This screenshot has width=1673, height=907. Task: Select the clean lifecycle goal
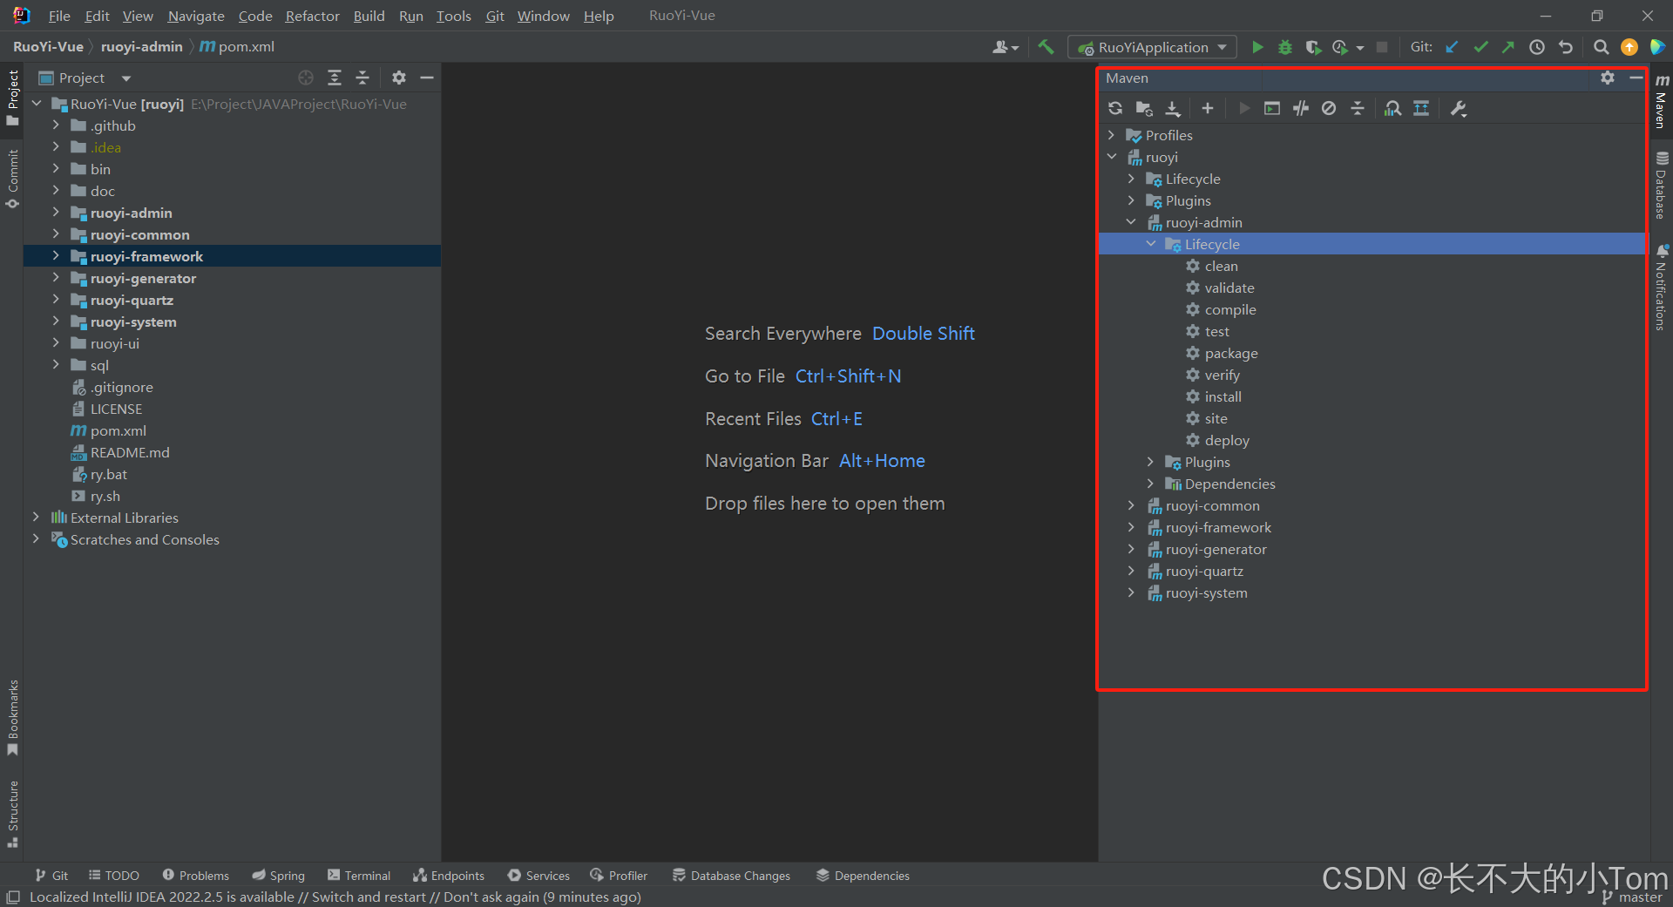click(1221, 266)
